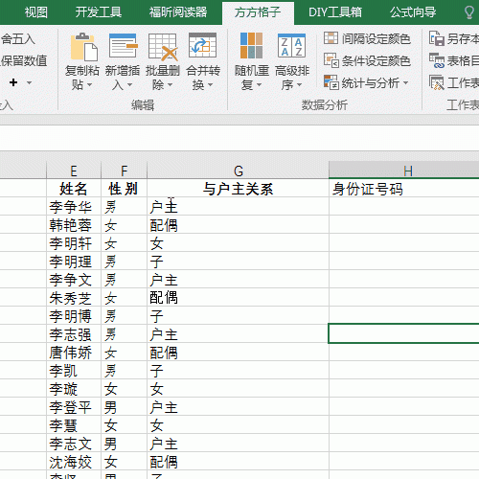This screenshot has height=479, width=479.
Task: Select the cell 李争文
Action: (x=74, y=280)
